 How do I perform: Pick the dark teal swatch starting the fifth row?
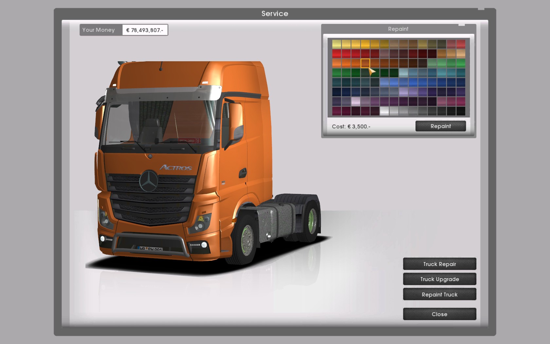(x=337, y=82)
